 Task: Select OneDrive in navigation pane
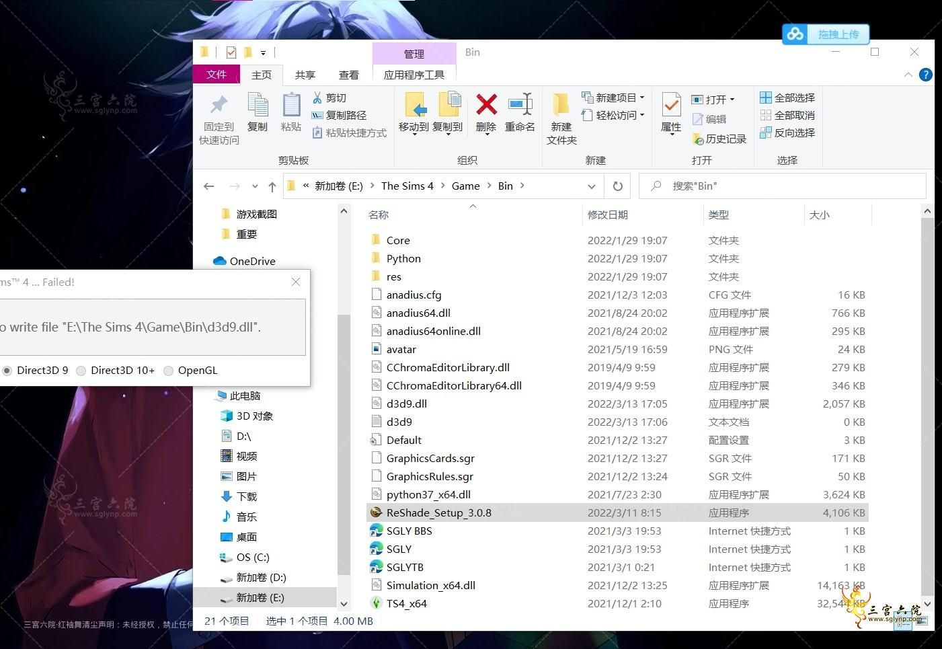pyautogui.click(x=245, y=261)
